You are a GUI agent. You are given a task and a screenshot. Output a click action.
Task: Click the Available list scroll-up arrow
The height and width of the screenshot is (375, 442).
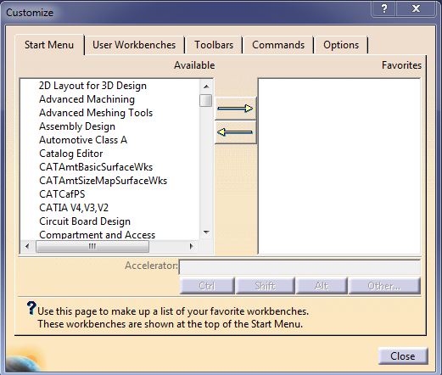(x=206, y=87)
